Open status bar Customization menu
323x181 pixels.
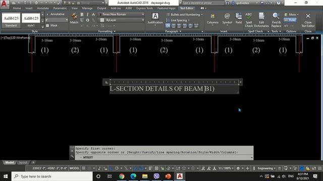(319, 168)
